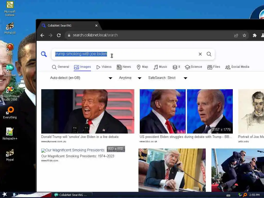Click www.flickr.com source text

[x=50, y=161]
